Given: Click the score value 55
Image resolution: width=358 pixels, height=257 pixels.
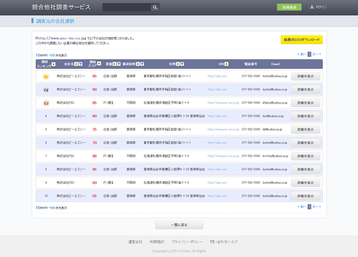Looking at the screenshot, I should (x=95, y=196).
